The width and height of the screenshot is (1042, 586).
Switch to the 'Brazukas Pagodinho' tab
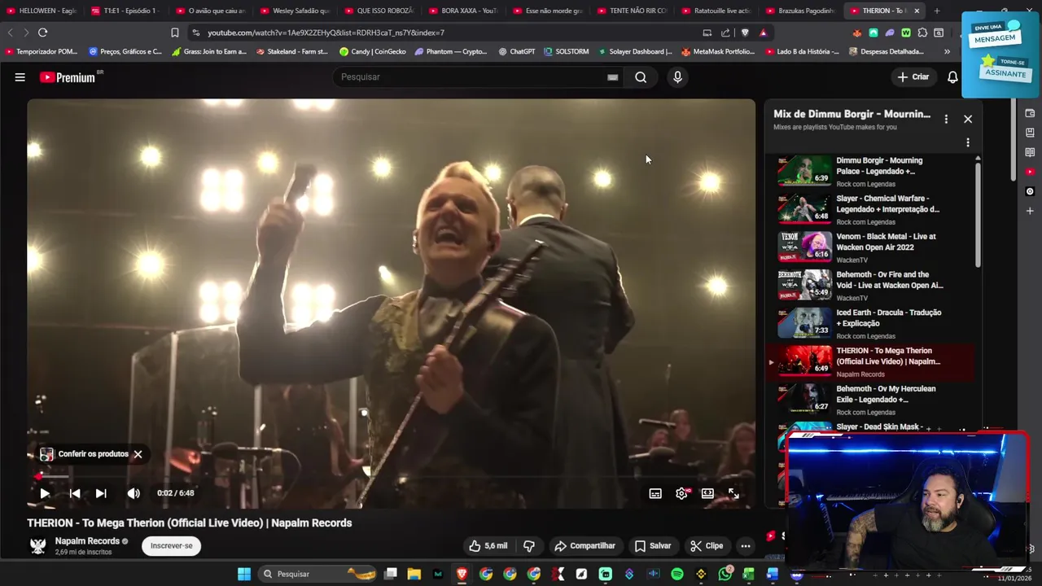[x=800, y=11]
